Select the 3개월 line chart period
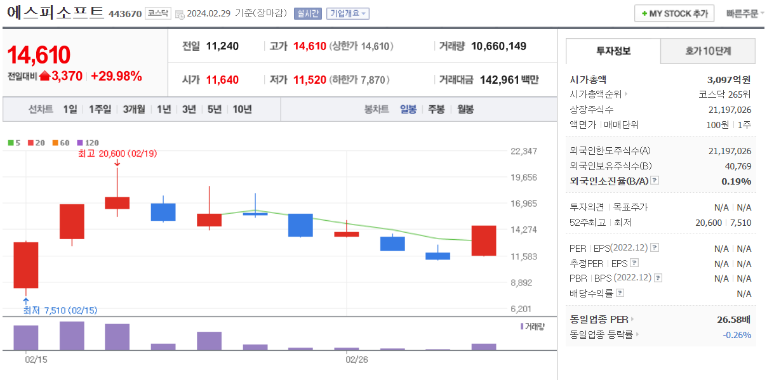 click(134, 109)
